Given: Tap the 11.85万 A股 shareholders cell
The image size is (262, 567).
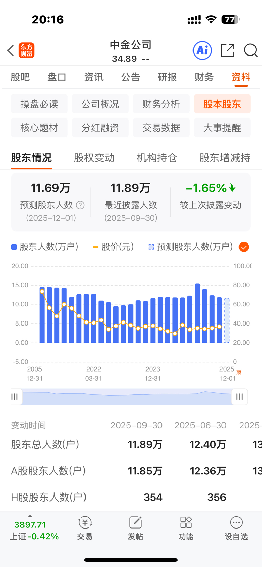Looking at the screenshot, I should pos(145,471).
